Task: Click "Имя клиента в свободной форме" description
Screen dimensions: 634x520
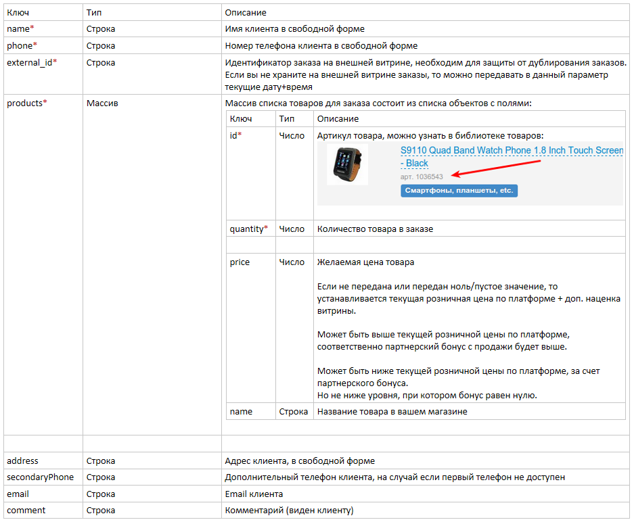Action: pyautogui.click(x=294, y=29)
